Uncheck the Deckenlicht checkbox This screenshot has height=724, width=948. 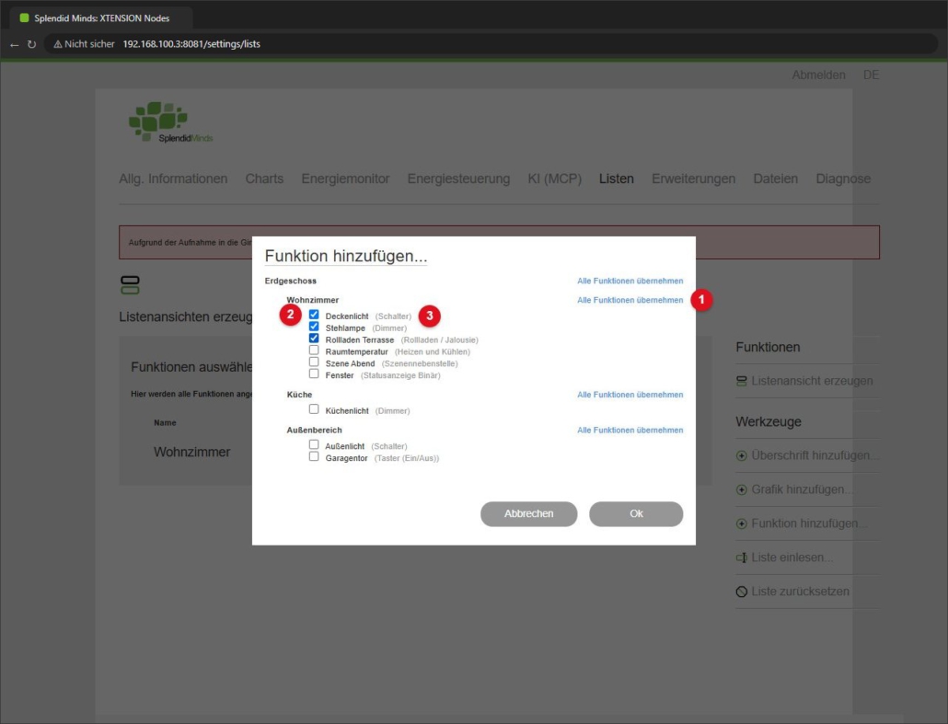[x=314, y=315]
